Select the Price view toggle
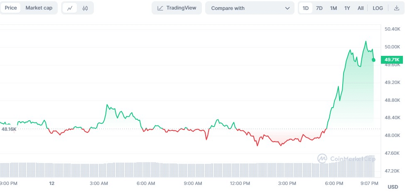This screenshot has height=192, width=405. (x=11, y=8)
